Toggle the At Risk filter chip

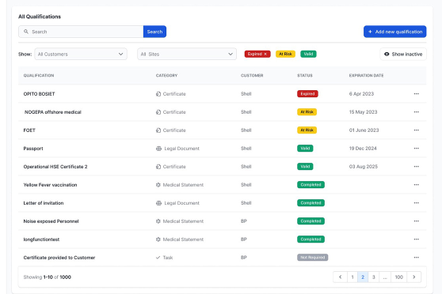[285, 54]
